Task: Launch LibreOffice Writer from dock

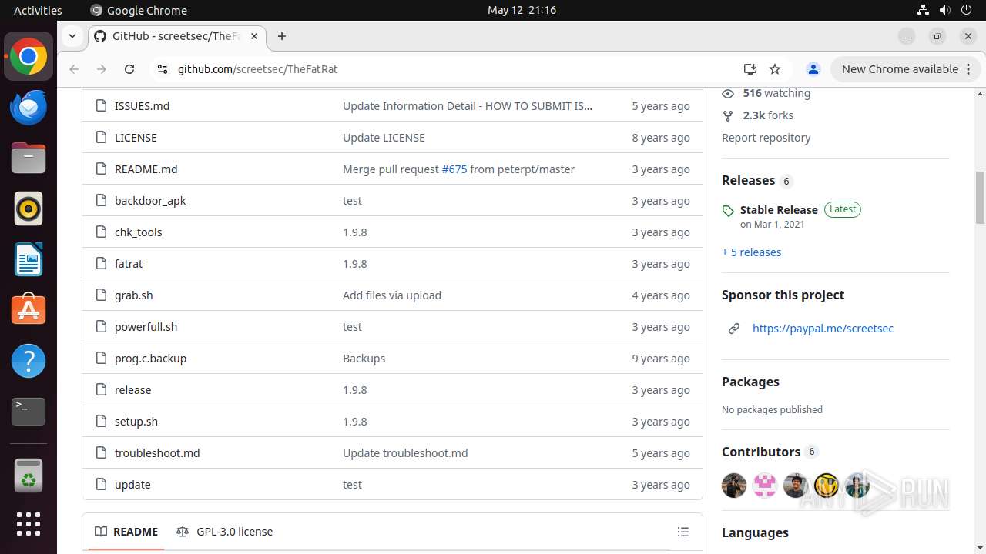Action: tap(29, 259)
